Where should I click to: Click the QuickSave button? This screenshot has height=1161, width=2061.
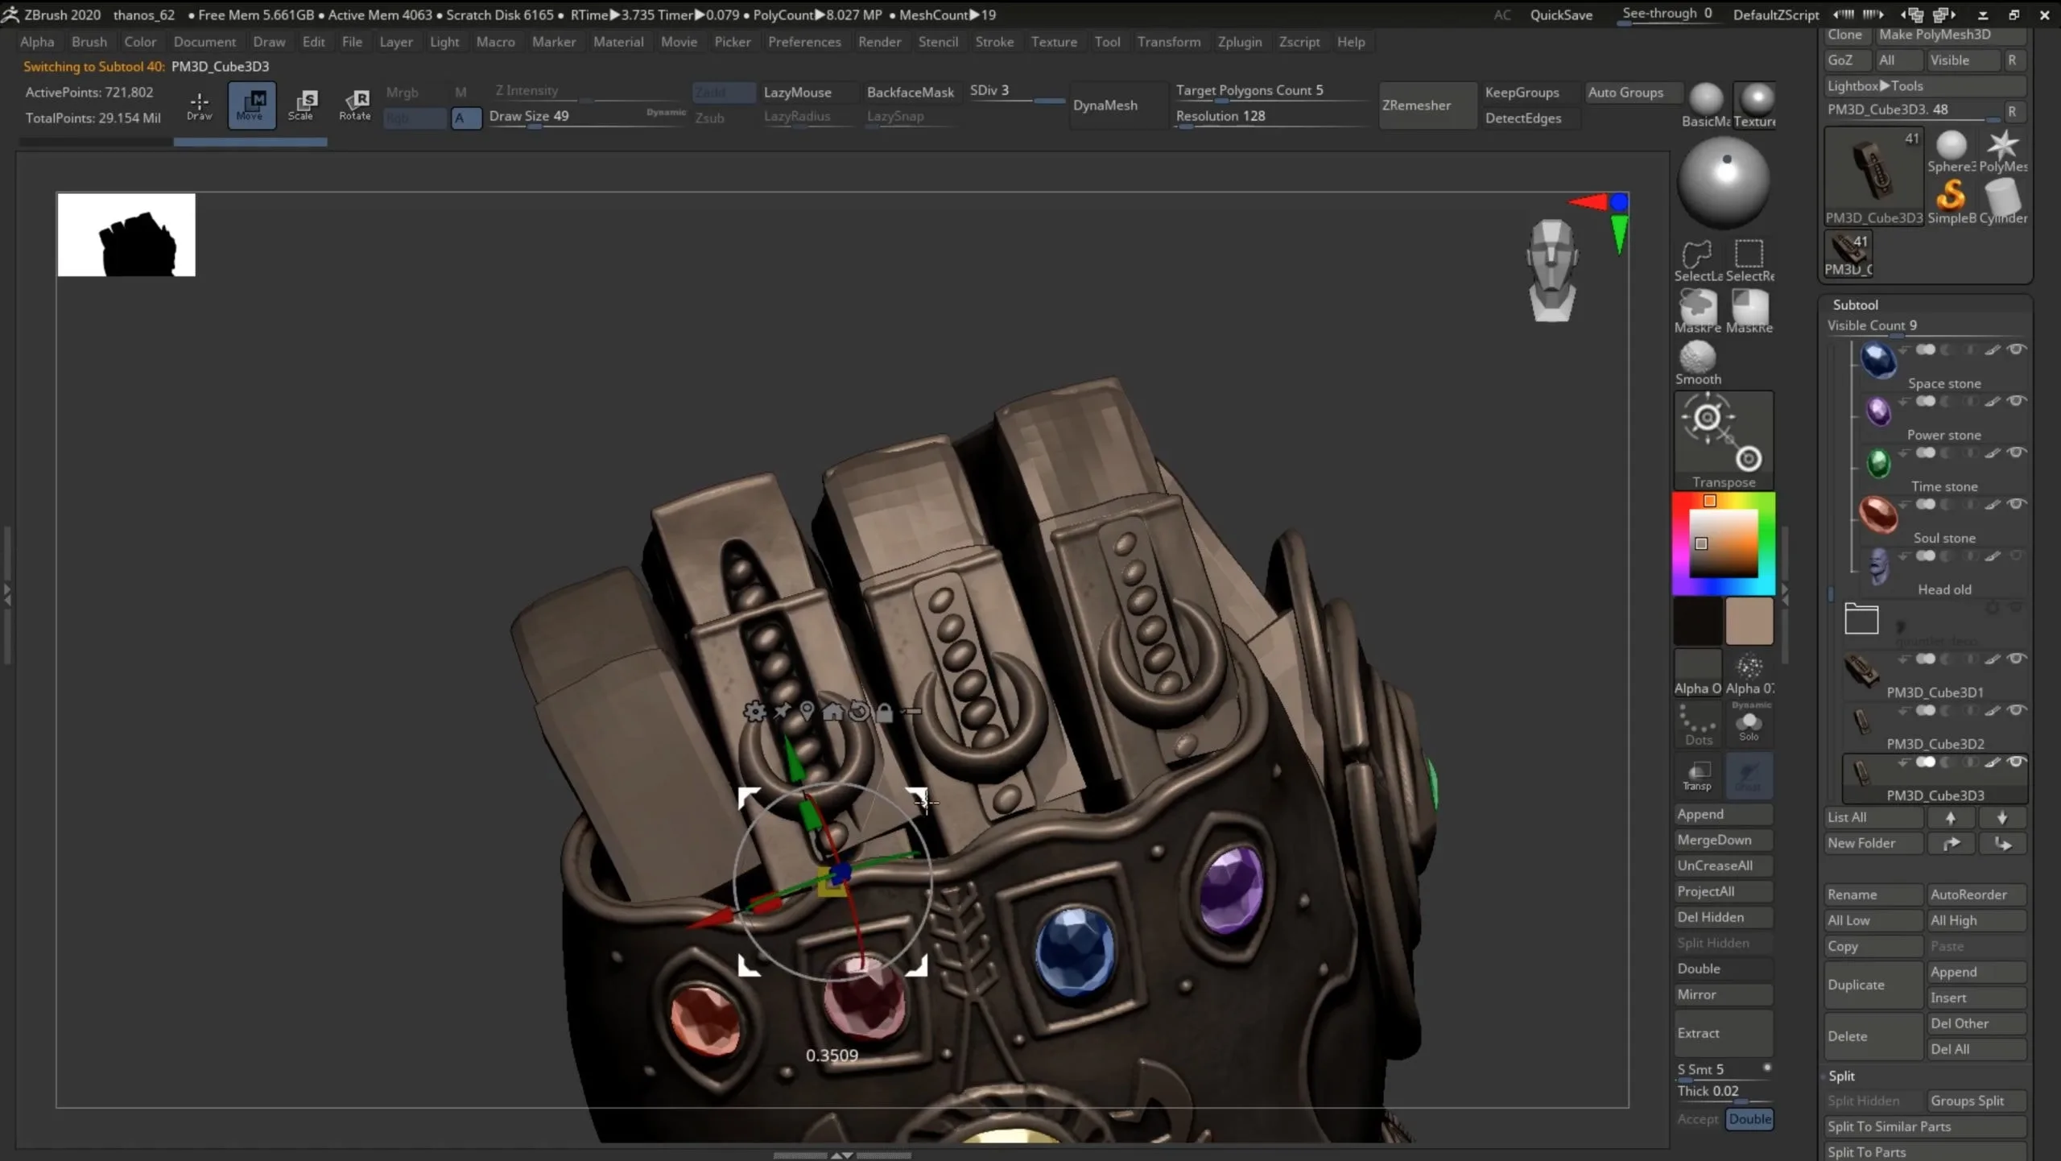tap(1560, 14)
